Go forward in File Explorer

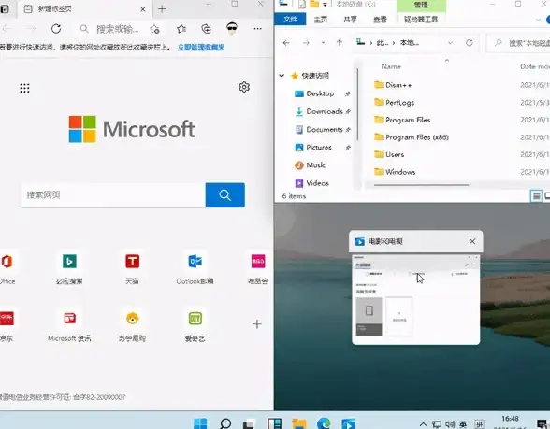pyautogui.click(x=306, y=43)
